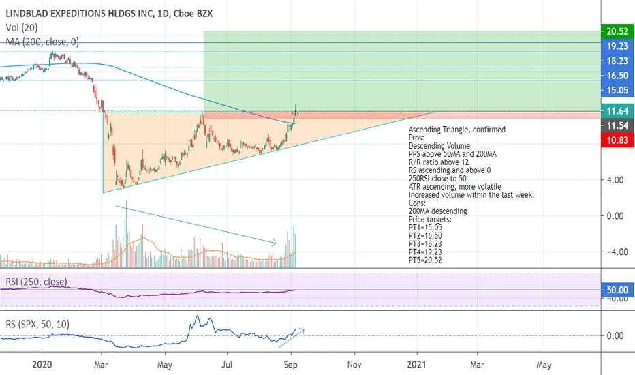
Task: Click the RS (SPX, 50, 10) indicator label
Action: (37, 324)
